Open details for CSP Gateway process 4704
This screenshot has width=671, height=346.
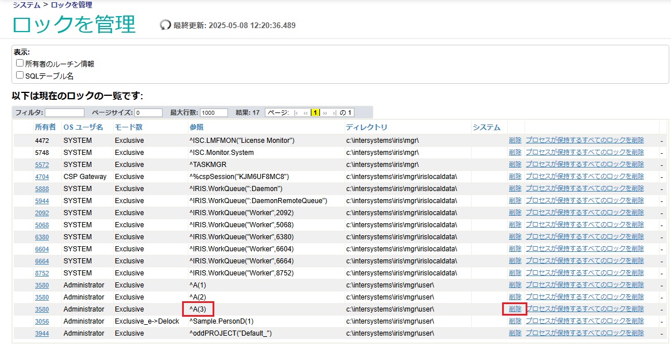pos(42,176)
